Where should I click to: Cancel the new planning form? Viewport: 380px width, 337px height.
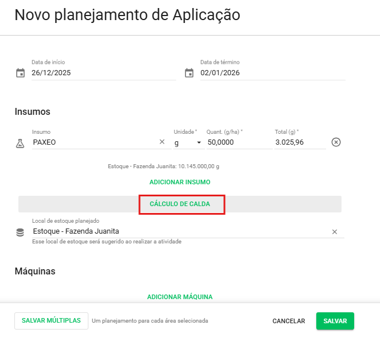click(289, 321)
